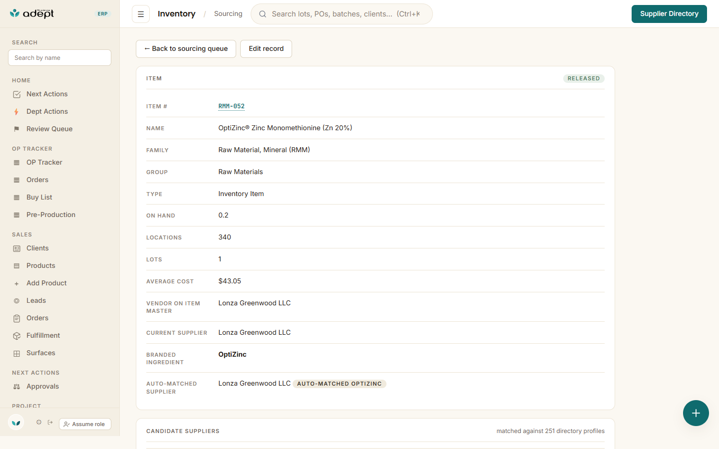
Task: Click the Surfaces layout icon
Action: point(16,353)
